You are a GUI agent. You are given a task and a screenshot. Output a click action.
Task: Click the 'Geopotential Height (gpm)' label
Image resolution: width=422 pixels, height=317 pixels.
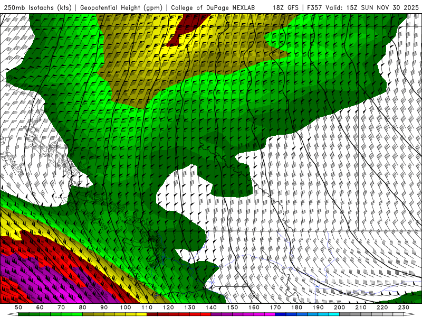coord(121,7)
